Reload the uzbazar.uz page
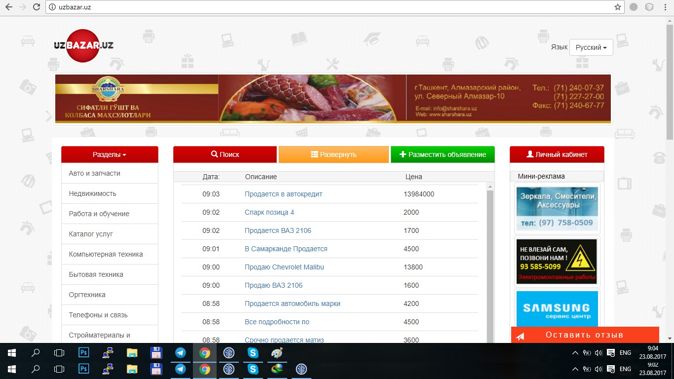 tap(37, 7)
